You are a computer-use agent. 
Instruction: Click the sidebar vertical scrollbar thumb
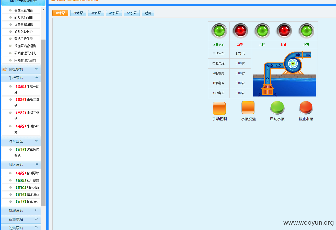(x=43, y=123)
